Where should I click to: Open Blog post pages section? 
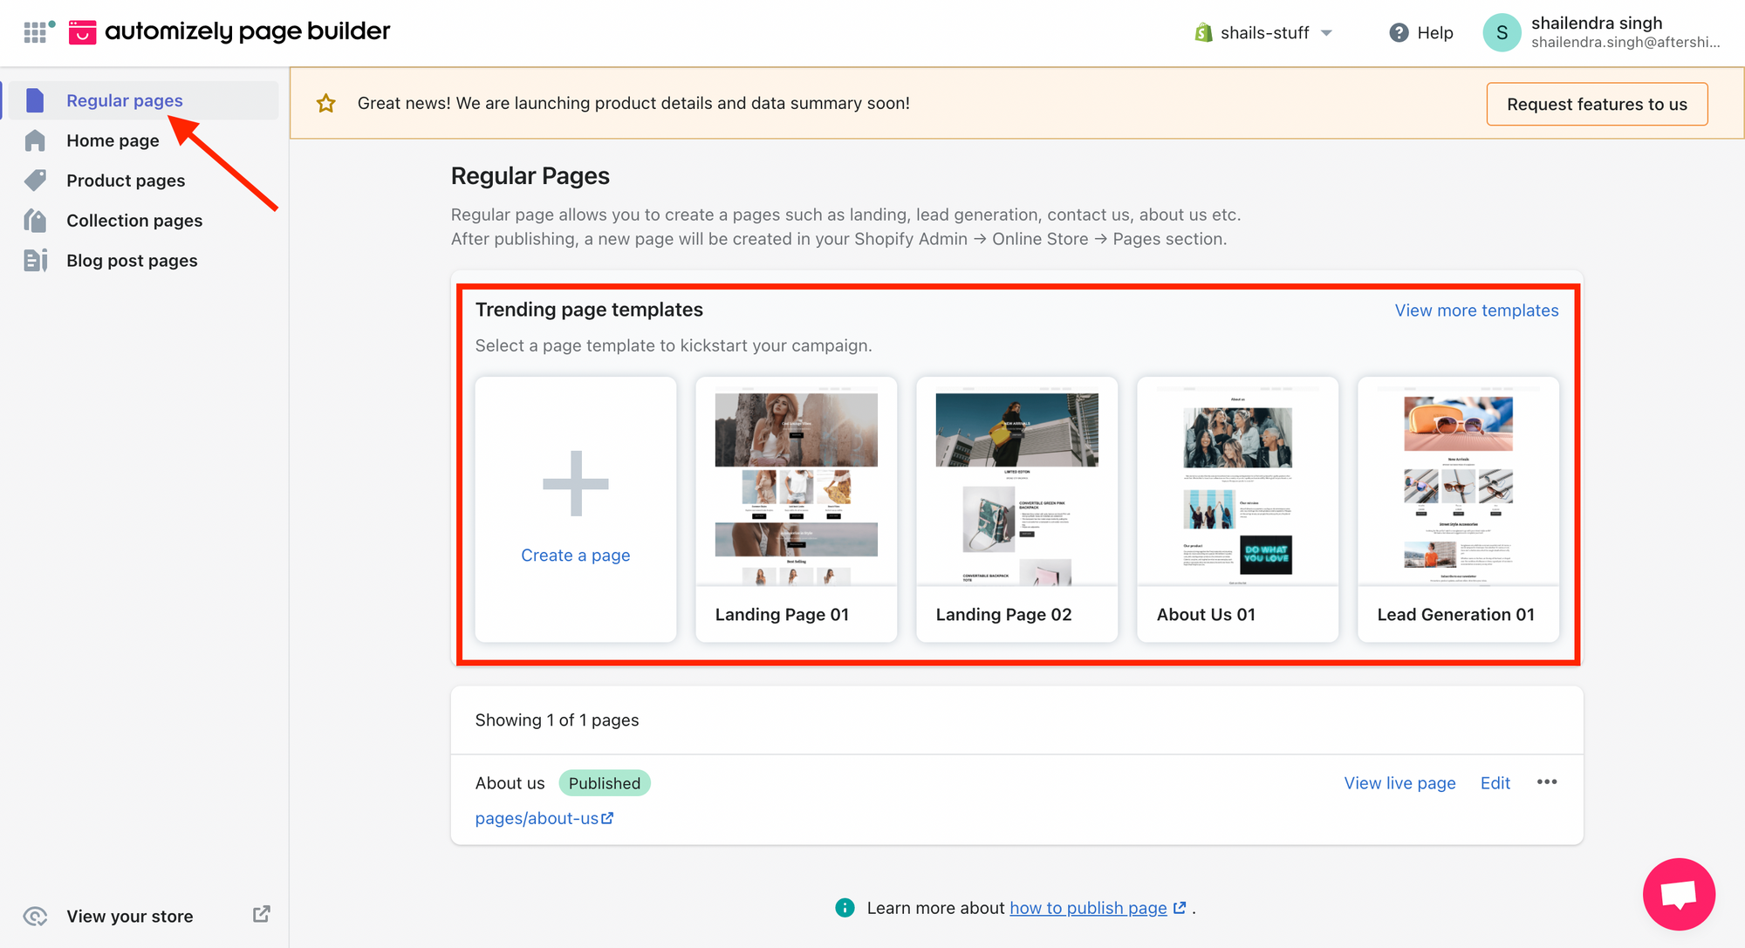point(132,261)
